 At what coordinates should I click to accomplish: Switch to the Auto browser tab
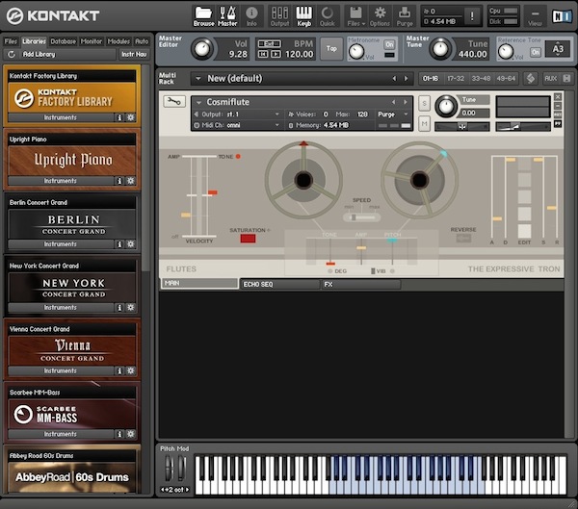pyautogui.click(x=142, y=41)
